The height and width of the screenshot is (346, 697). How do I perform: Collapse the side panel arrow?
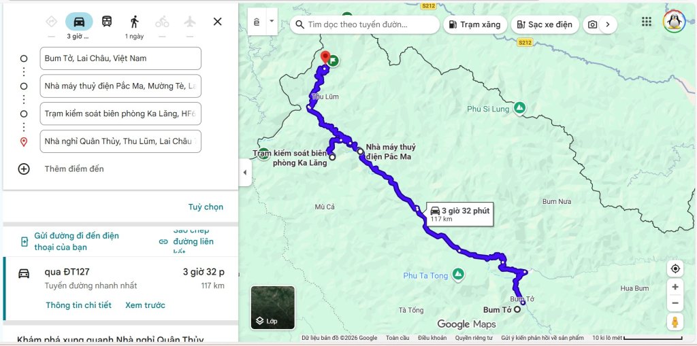click(x=245, y=173)
